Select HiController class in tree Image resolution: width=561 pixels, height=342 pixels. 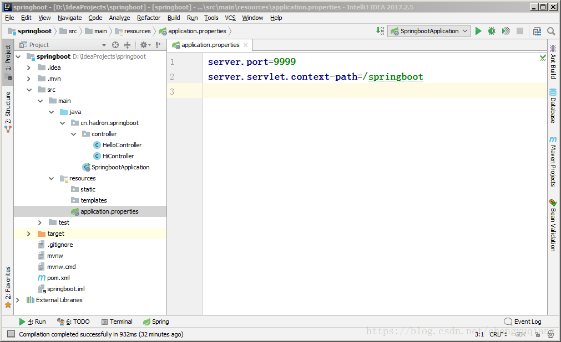coord(118,156)
